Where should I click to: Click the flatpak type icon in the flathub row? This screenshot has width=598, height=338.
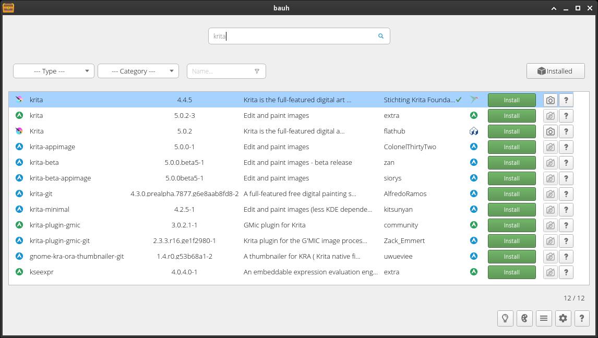474,131
